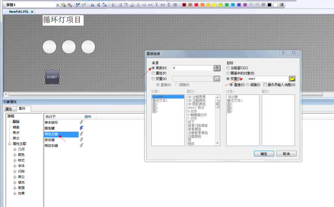Click the lightning icon for 单击鼠标 action
This screenshot has height=207, width=334.
[x=81, y=122]
